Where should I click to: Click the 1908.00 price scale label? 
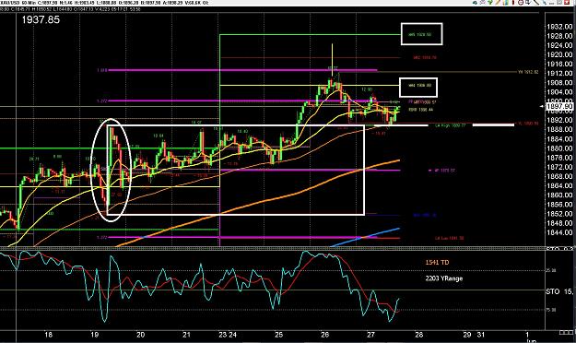tap(559, 83)
